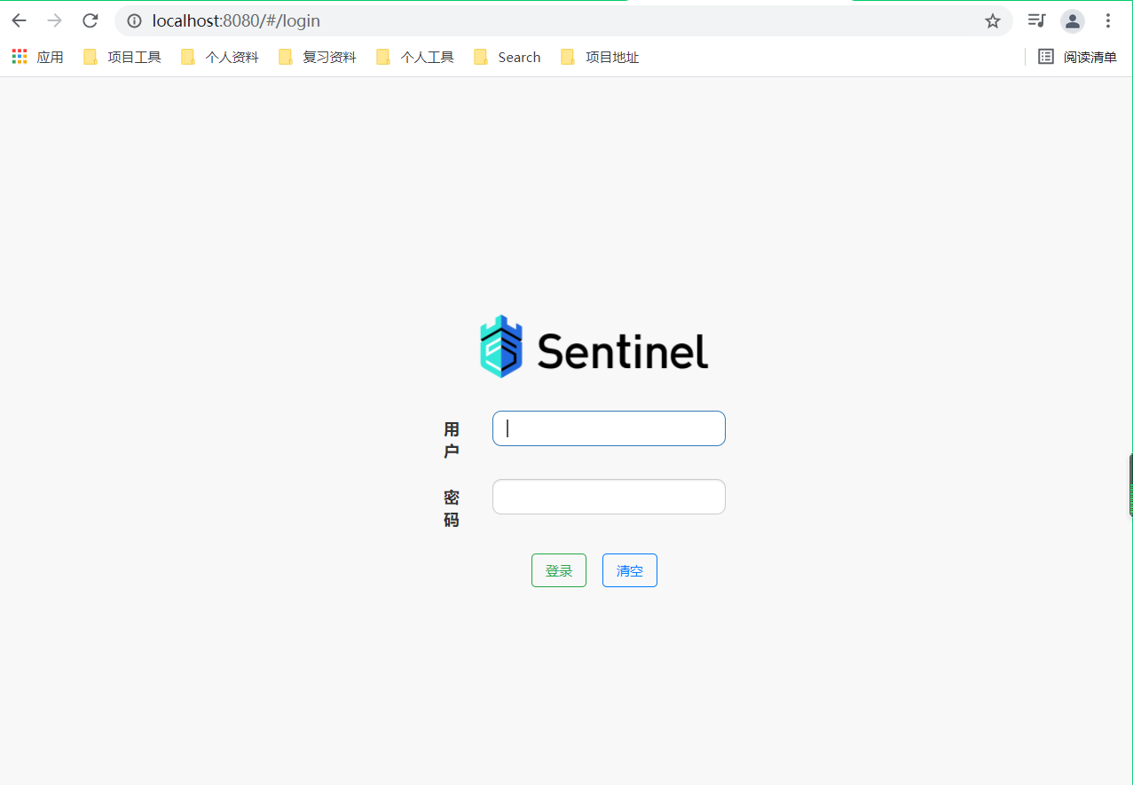The height and width of the screenshot is (785, 1133).
Task: Expand the 个人资料 bookmark folder
Action: 220,57
